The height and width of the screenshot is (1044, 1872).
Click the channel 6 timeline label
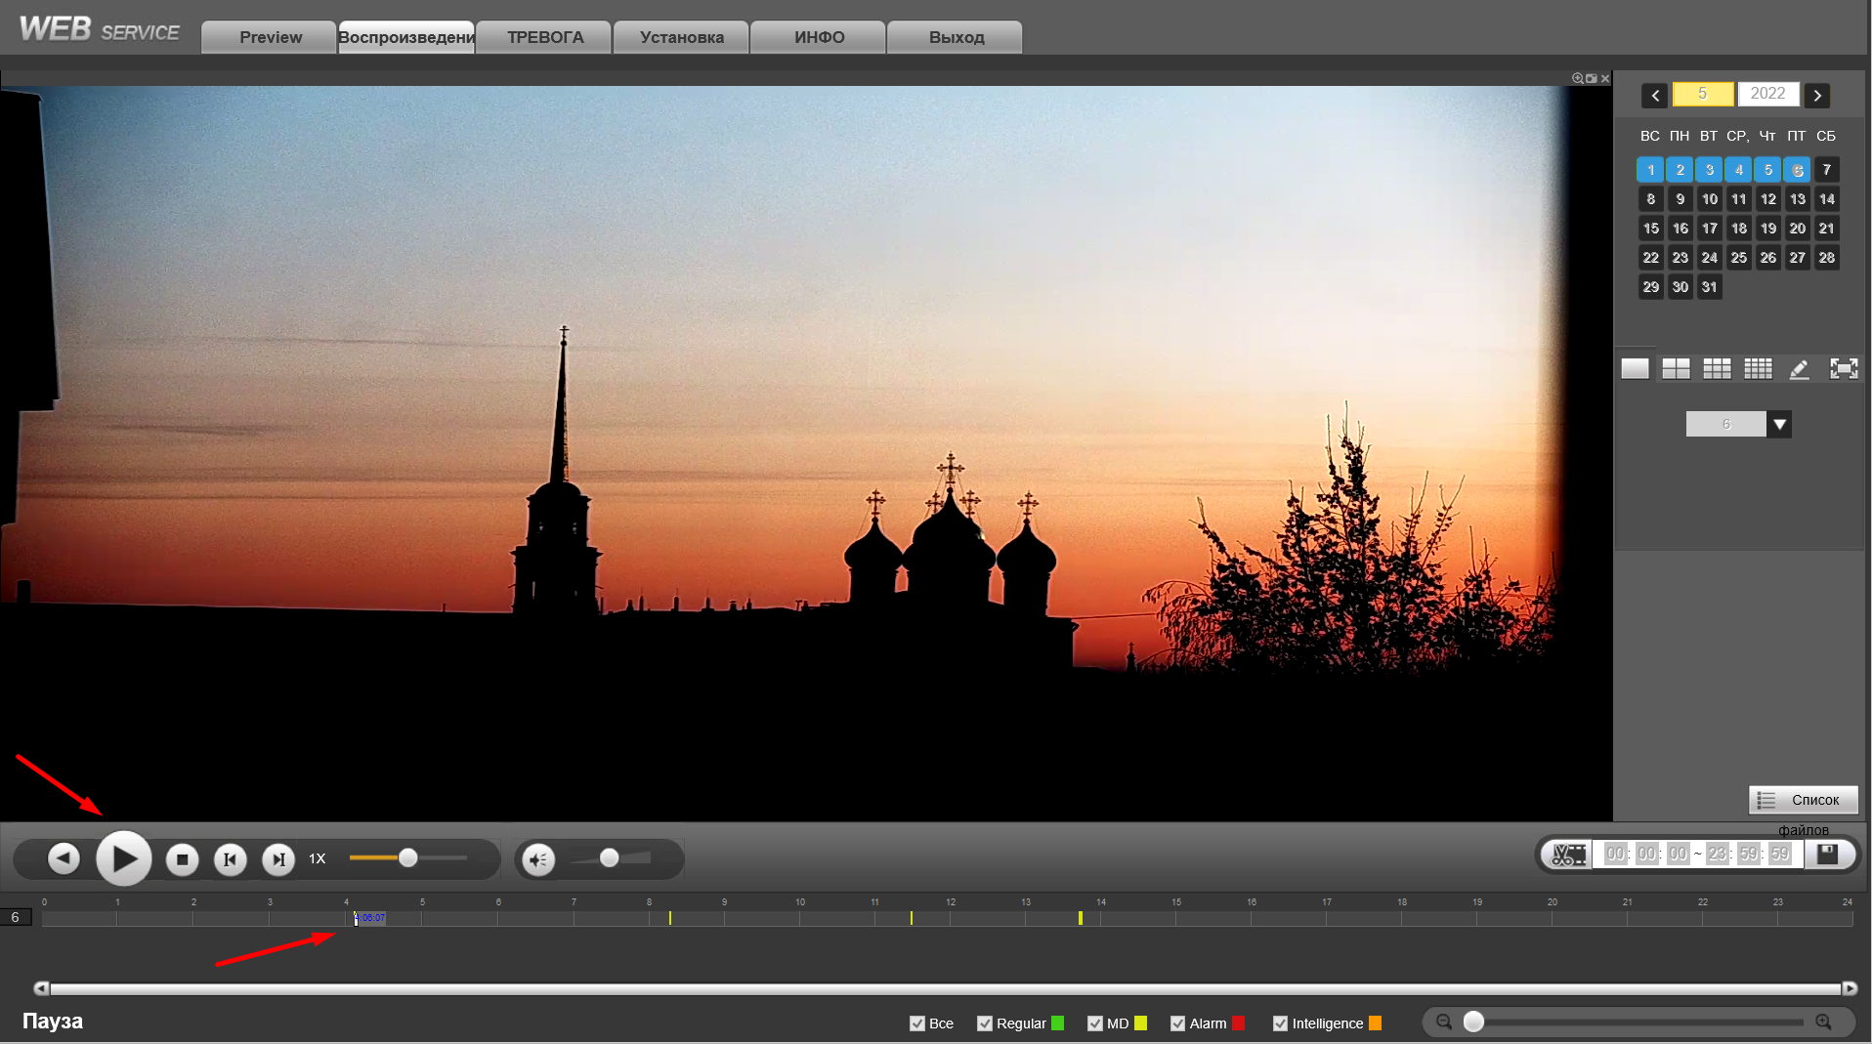click(x=16, y=917)
